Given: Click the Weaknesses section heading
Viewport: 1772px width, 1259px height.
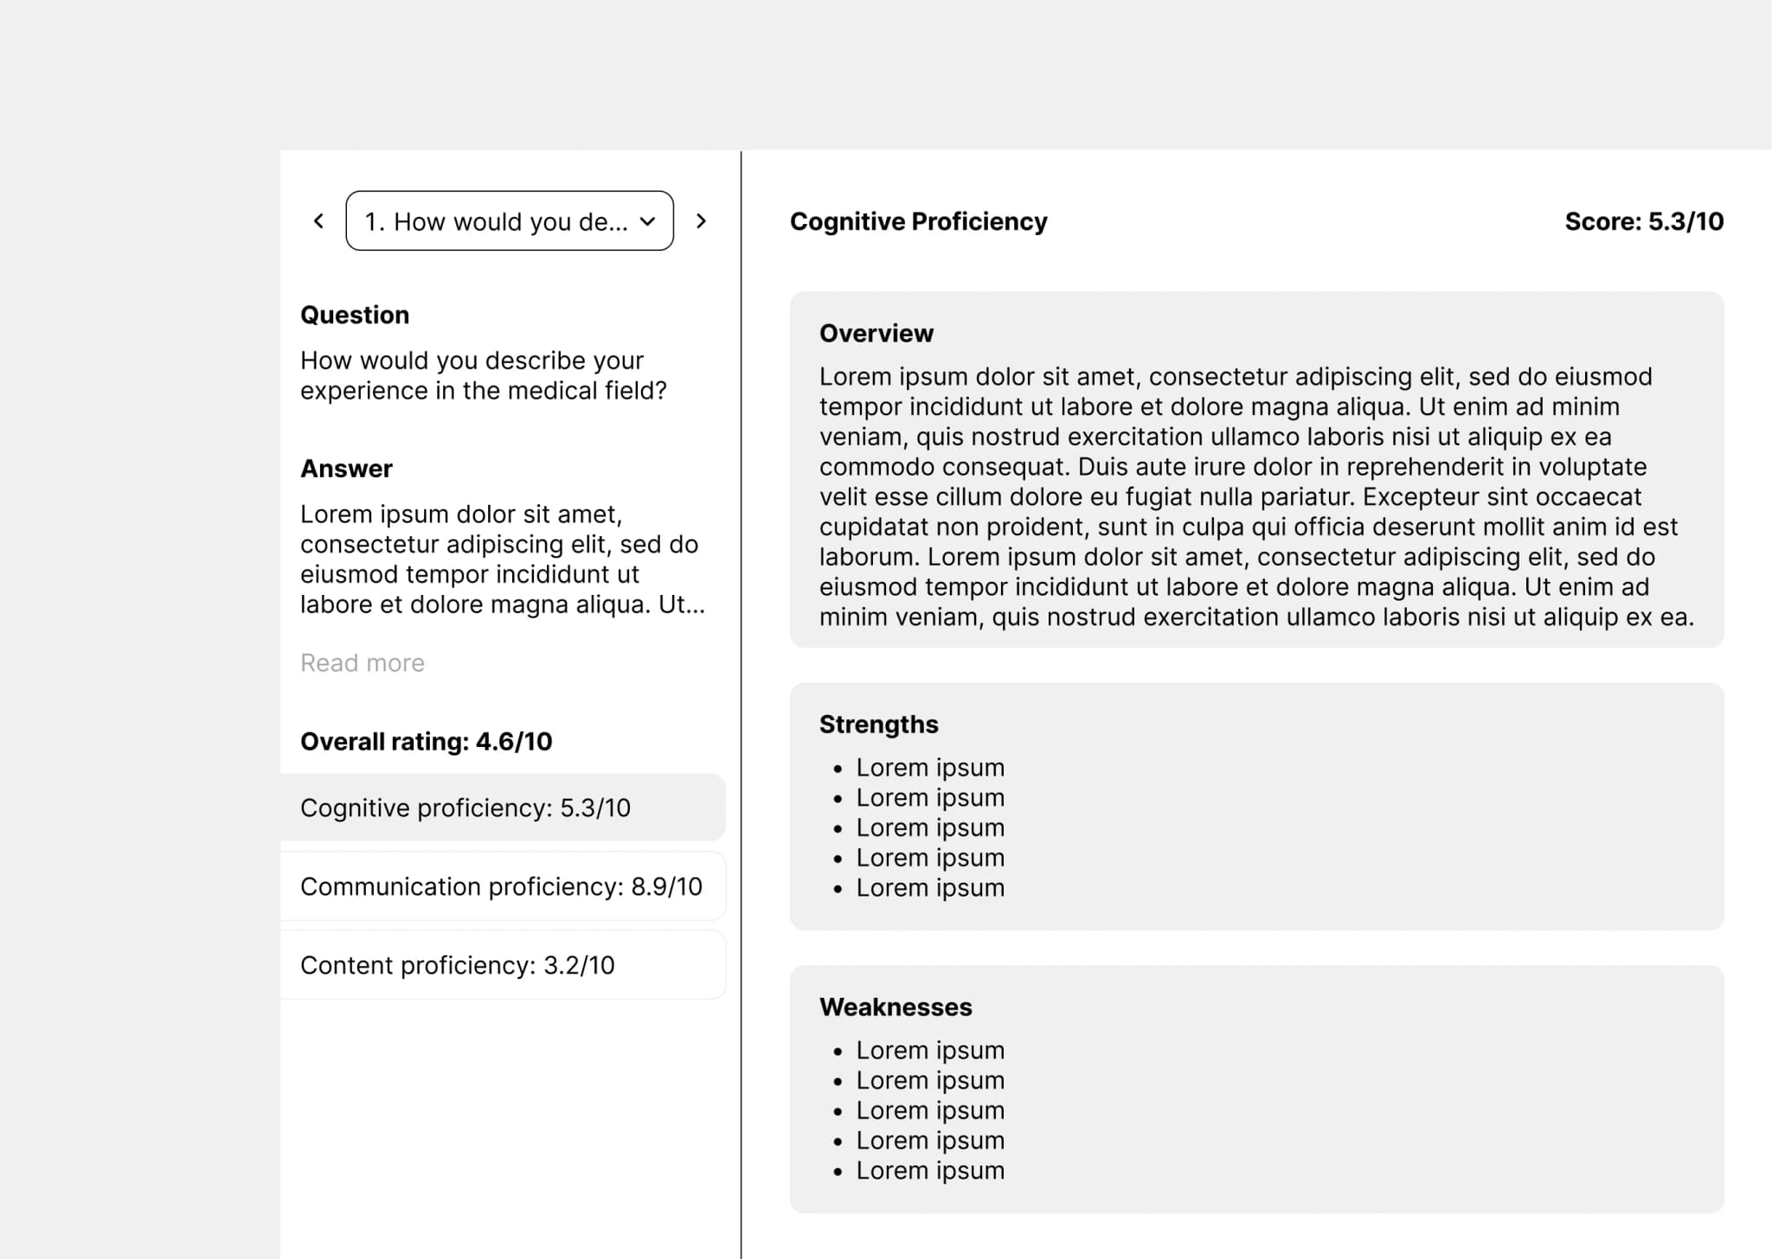Looking at the screenshot, I should (x=896, y=1007).
